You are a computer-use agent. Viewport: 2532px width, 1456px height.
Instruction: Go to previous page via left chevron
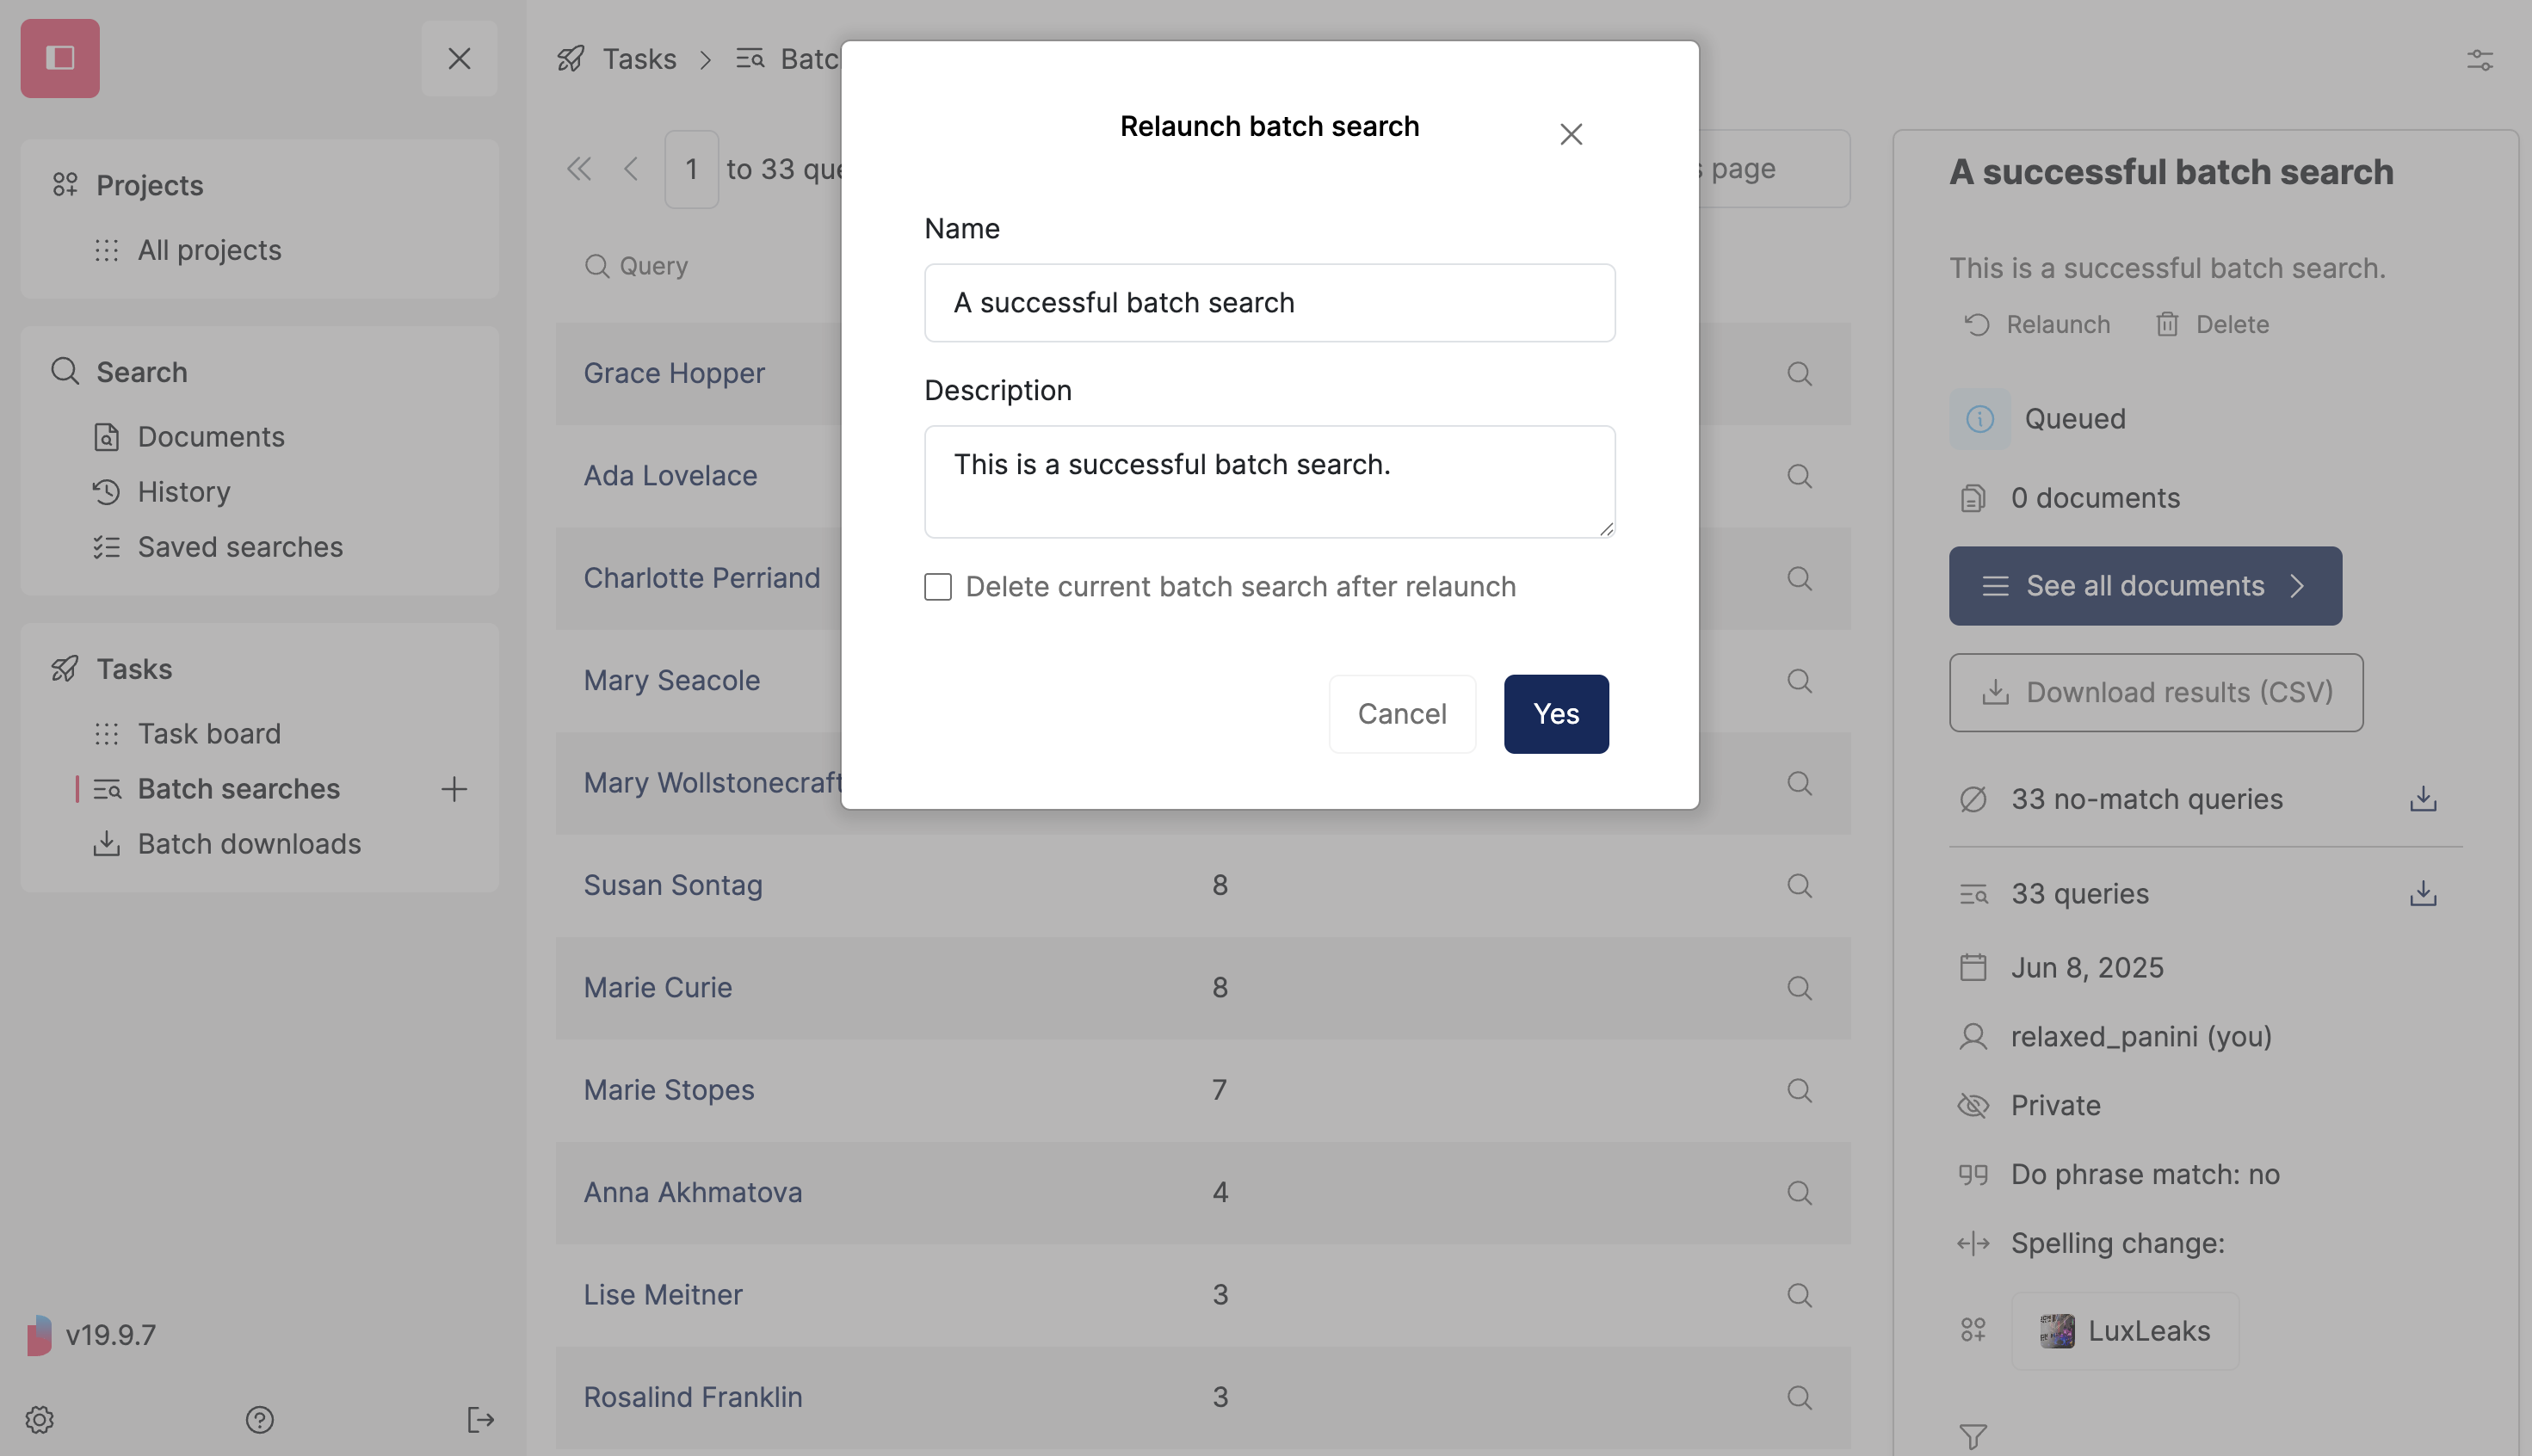631,168
